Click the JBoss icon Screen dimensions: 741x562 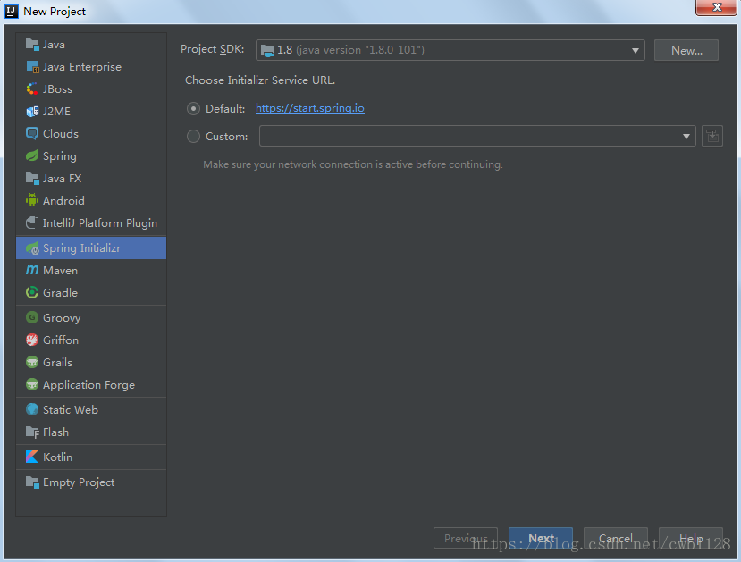pyautogui.click(x=32, y=88)
